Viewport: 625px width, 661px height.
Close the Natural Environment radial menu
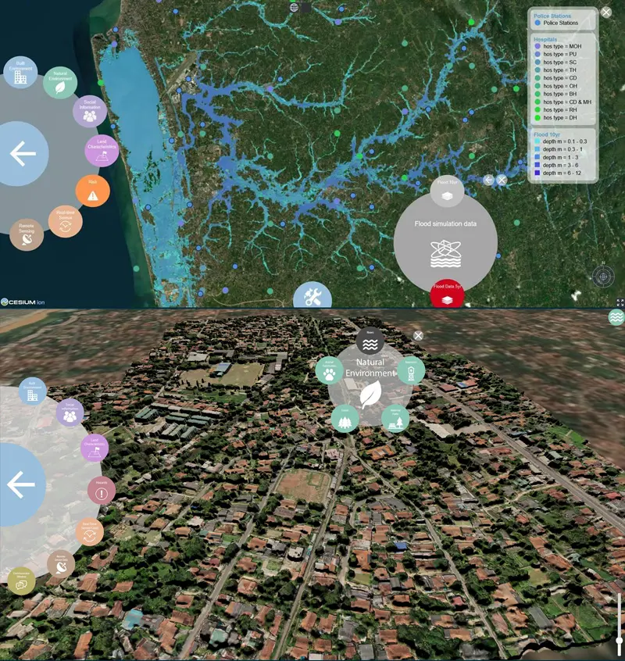[419, 335]
